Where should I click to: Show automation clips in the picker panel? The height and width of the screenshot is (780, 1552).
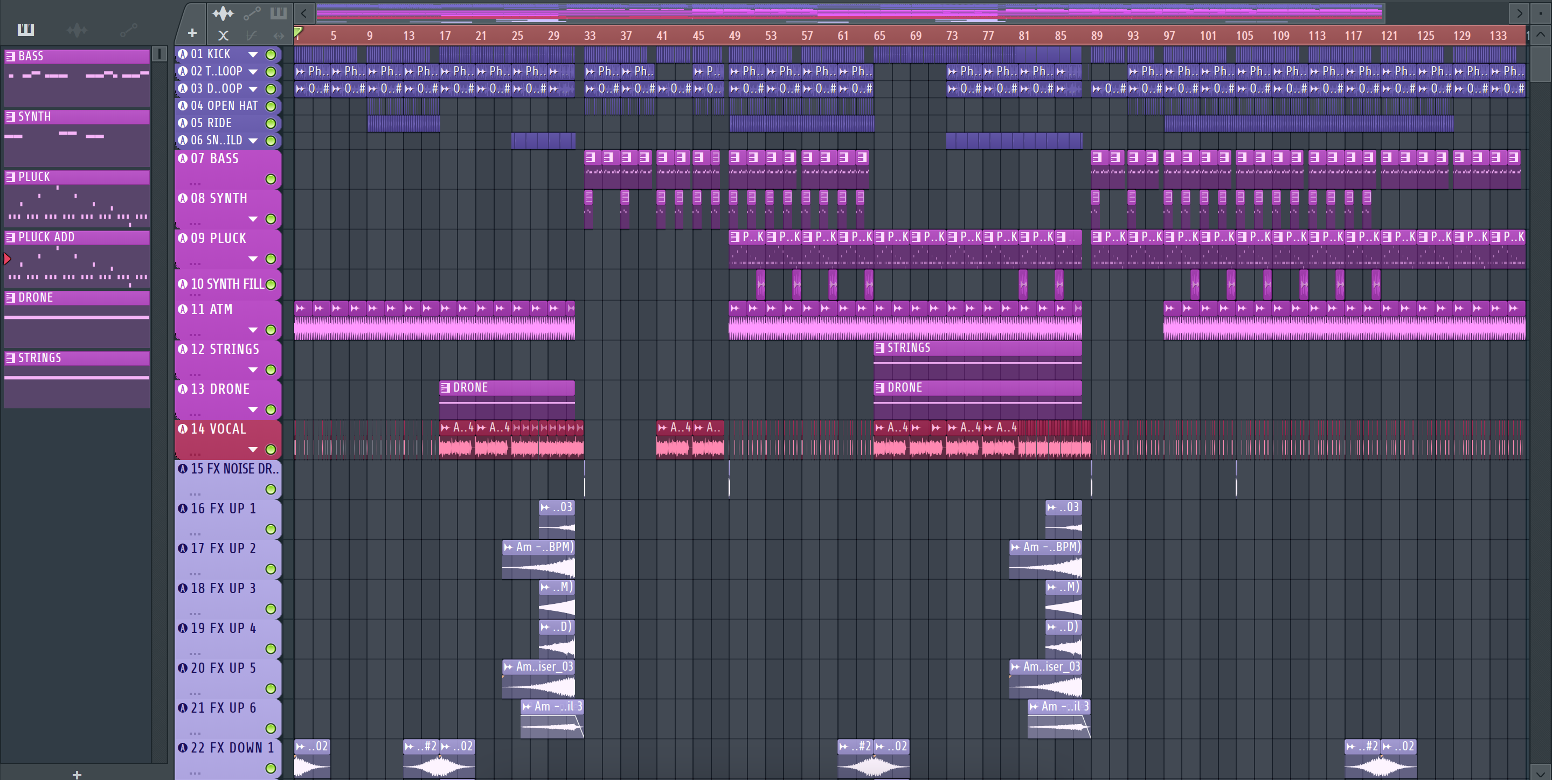coord(128,30)
